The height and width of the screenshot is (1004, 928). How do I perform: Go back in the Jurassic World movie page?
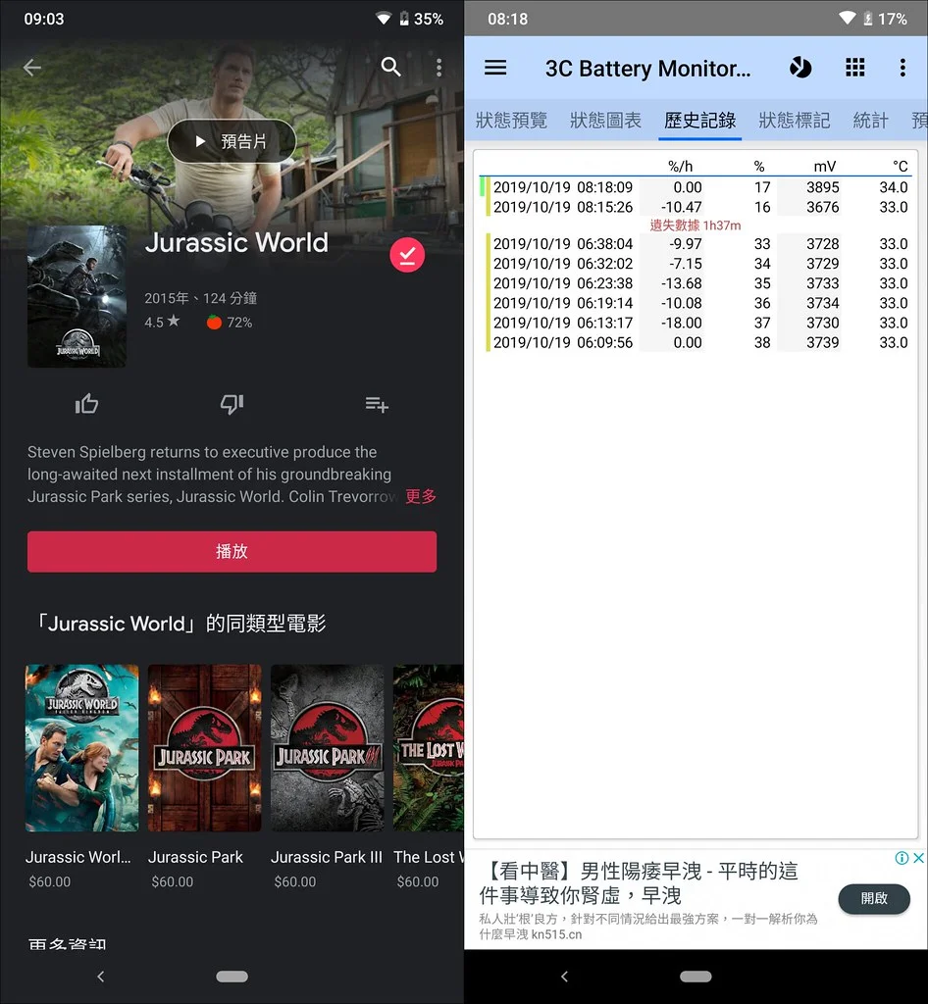click(32, 68)
